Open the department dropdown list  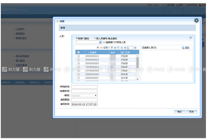click(x=100, y=42)
